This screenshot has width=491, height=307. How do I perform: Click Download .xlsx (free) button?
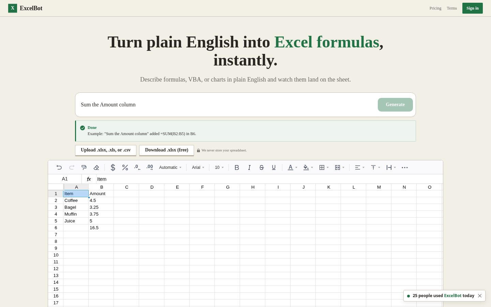point(166,150)
